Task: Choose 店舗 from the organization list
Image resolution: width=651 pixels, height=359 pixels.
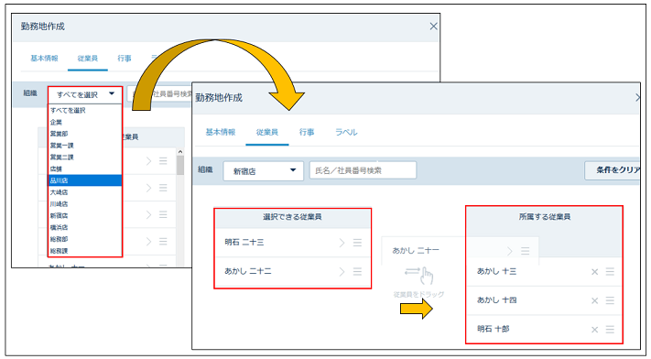Action: pos(85,169)
